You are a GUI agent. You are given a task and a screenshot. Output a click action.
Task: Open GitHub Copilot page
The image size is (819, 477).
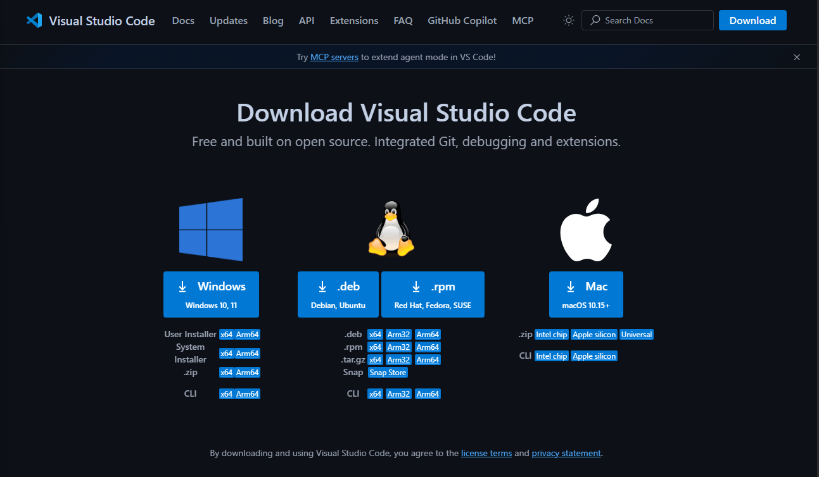[462, 20]
